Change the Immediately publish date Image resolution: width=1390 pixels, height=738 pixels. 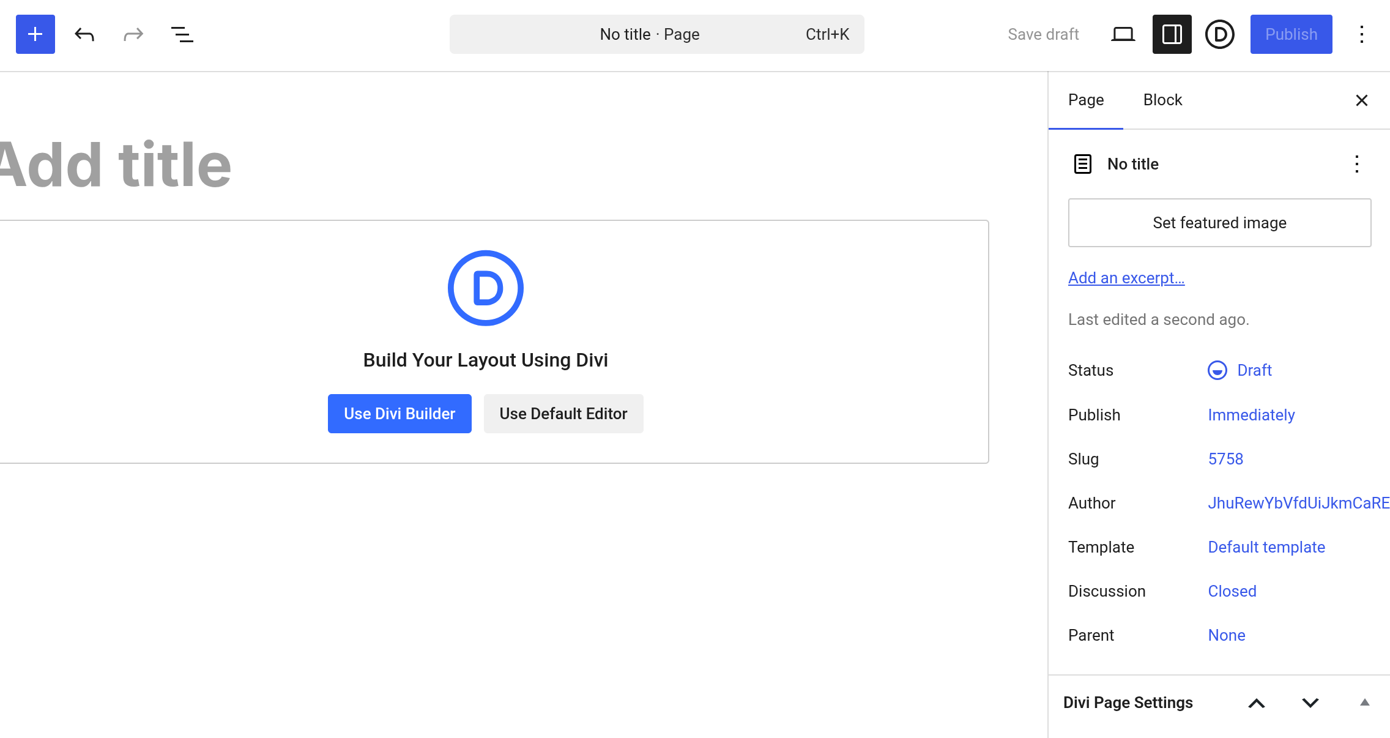(1251, 415)
